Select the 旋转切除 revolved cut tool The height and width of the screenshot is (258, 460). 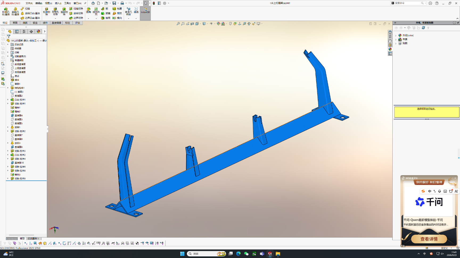tap(64, 11)
